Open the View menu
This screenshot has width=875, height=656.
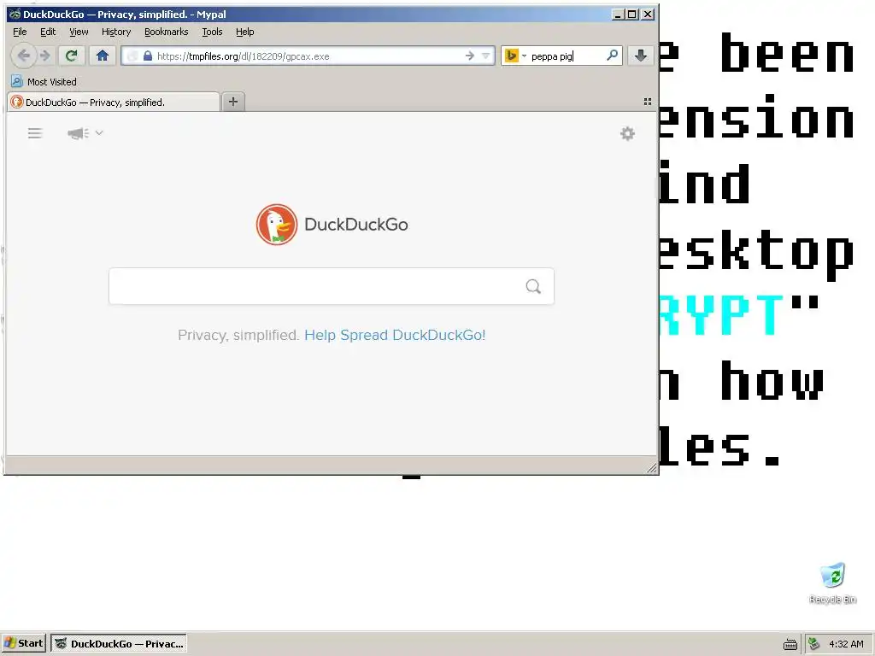tap(79, 32)
